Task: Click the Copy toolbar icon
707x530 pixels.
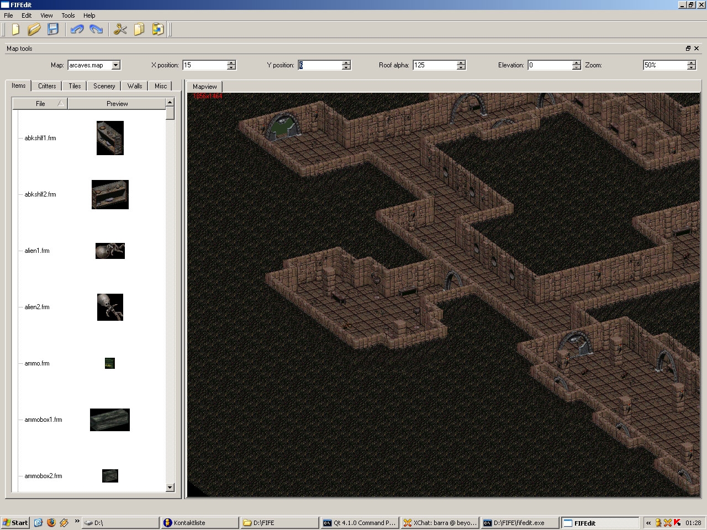Action: pyautogui.click(x=139, y=29)
